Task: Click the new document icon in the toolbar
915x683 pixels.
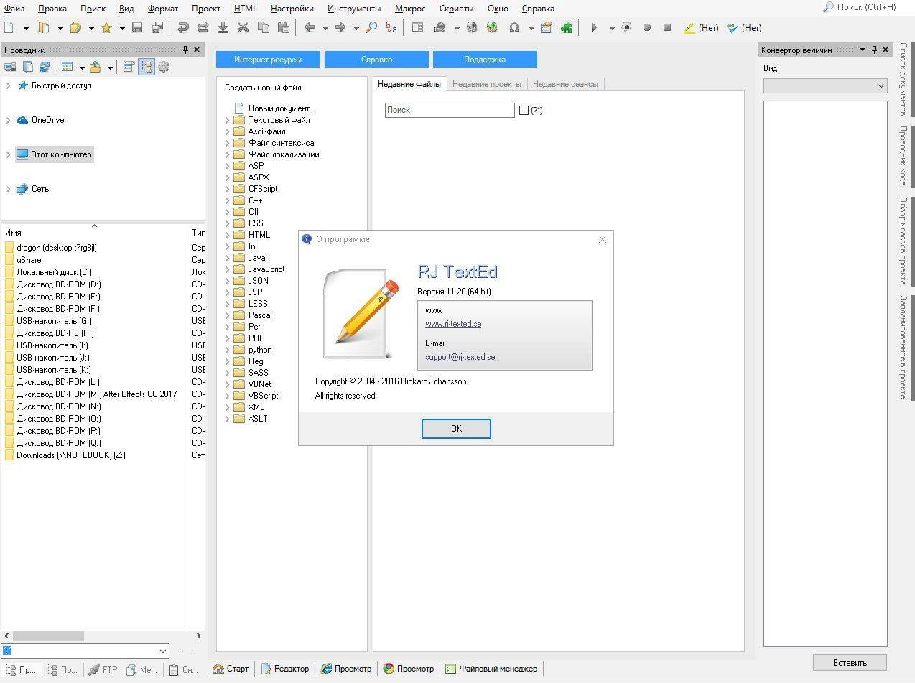Action: pyautogui.click(x=9, y=28)
